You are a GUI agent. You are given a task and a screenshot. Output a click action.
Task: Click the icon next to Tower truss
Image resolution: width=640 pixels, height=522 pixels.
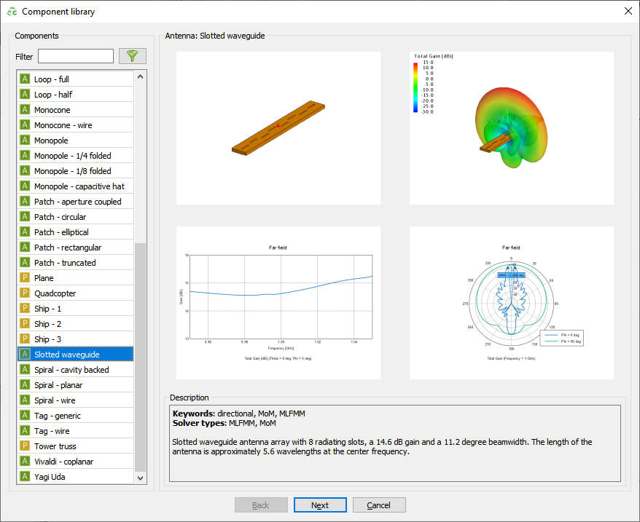(26, 446)
